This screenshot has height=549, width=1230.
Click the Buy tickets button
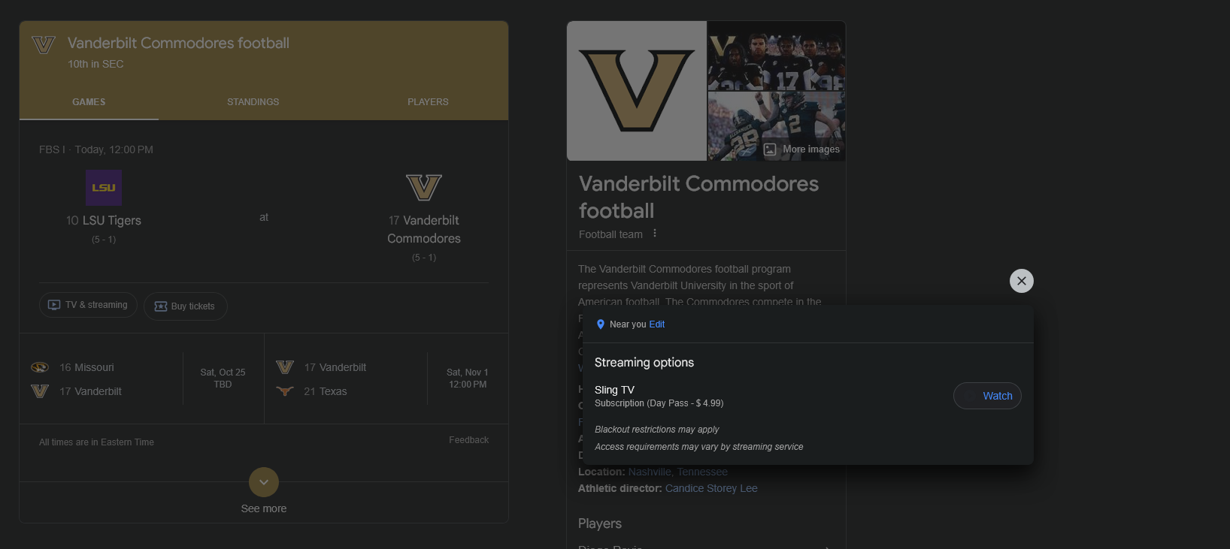pos(185,306)
